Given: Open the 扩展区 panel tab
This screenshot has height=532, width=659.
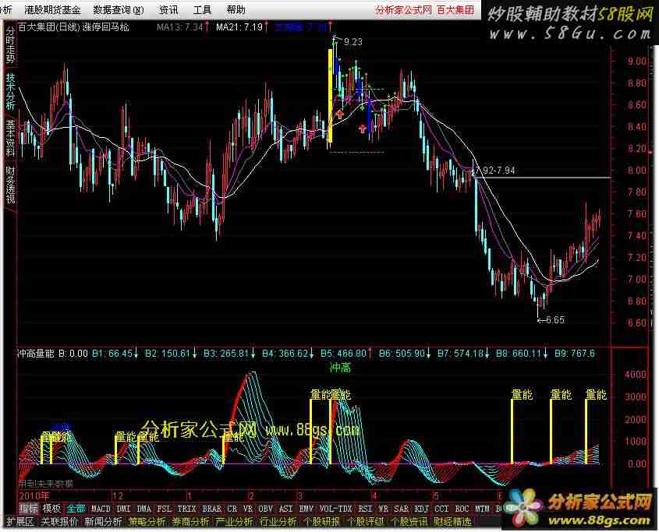Looking at the screenshot, I should coord(20,522).
